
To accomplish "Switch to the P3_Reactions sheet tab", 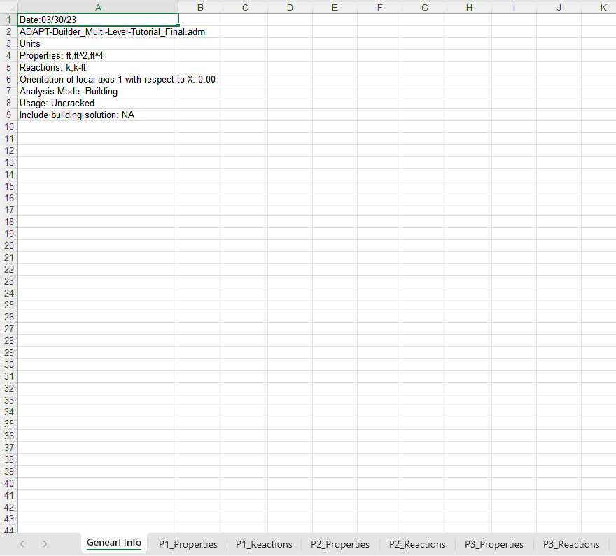I will 571,543.
